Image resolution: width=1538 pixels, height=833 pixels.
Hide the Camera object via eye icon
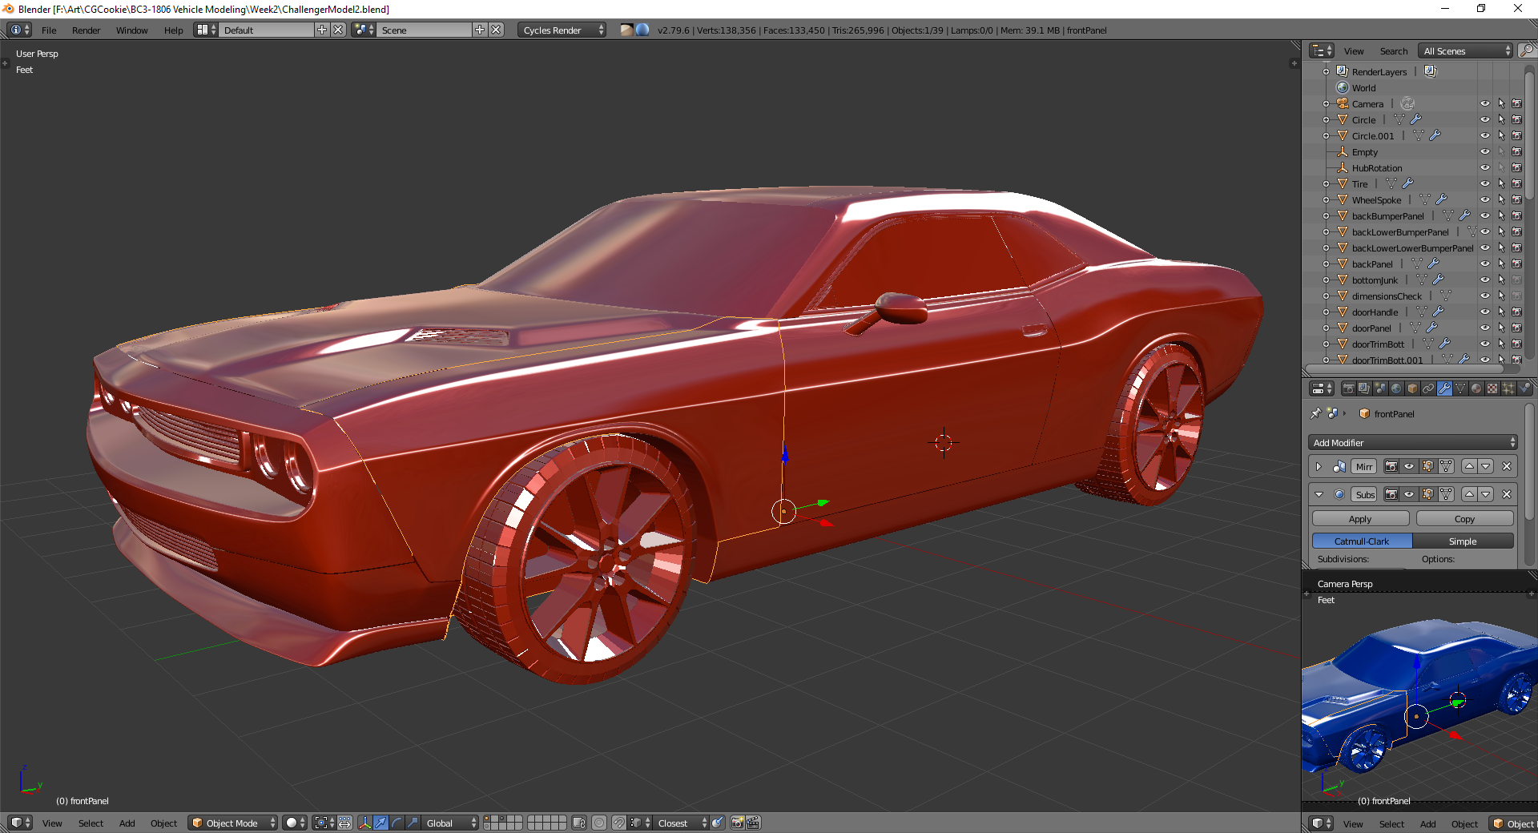click(x=1484, y=103)
